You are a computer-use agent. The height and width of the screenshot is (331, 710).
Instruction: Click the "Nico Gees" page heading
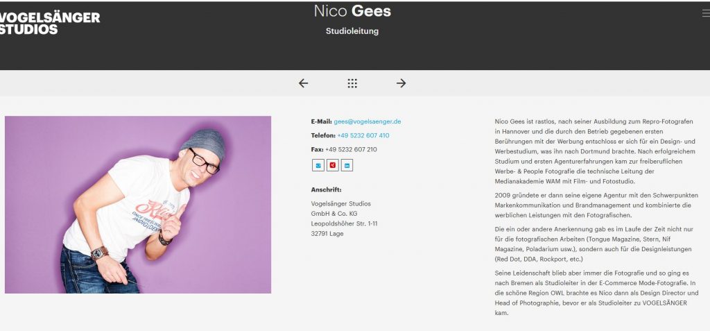[x=352, y=11]
